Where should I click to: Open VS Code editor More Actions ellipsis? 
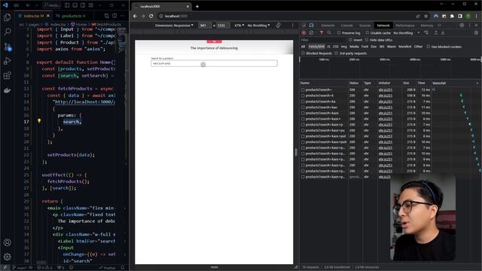pyautogui.click(x=123, y=16)
